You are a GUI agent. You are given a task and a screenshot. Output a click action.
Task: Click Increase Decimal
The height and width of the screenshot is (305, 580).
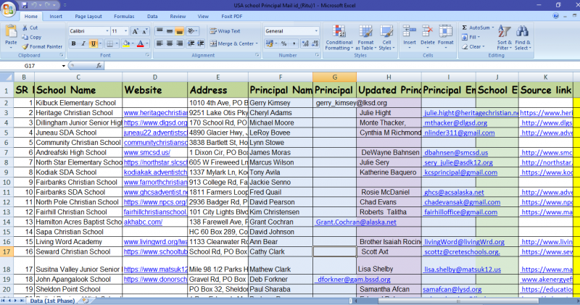305,43
